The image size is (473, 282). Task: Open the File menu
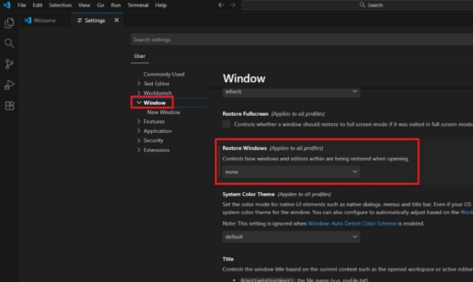22,5
